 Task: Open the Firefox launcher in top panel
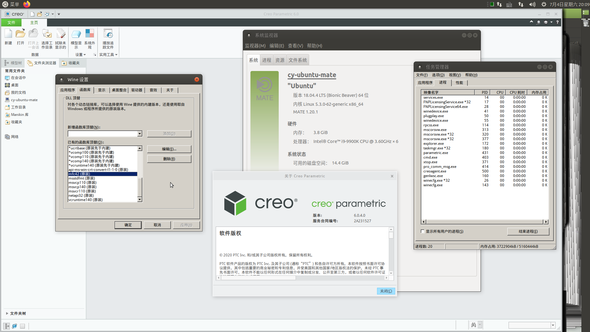click(27, 4)
